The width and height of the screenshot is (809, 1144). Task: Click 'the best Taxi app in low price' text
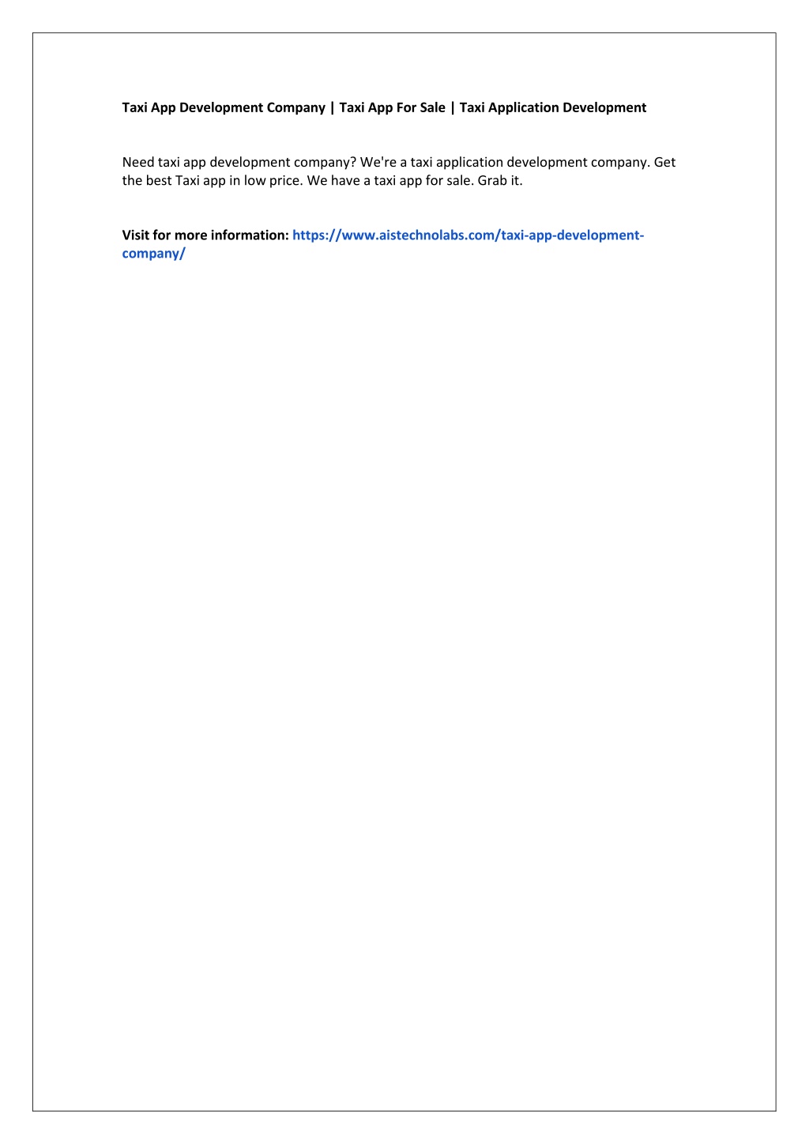click(x=213, y=180)
